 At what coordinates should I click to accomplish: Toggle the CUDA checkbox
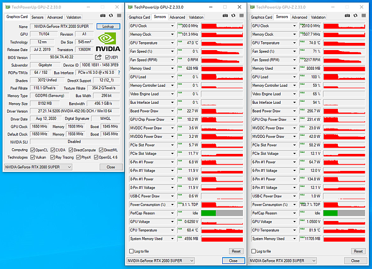click(53, 150)
